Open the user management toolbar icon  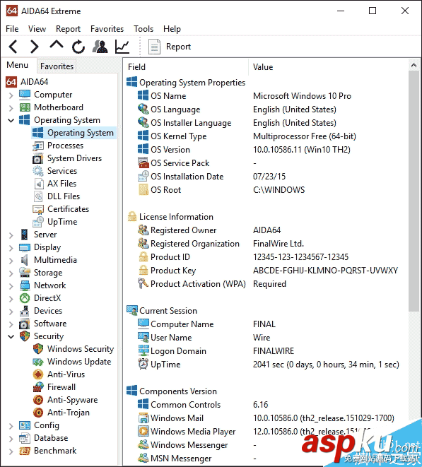(x=100, y=47)
